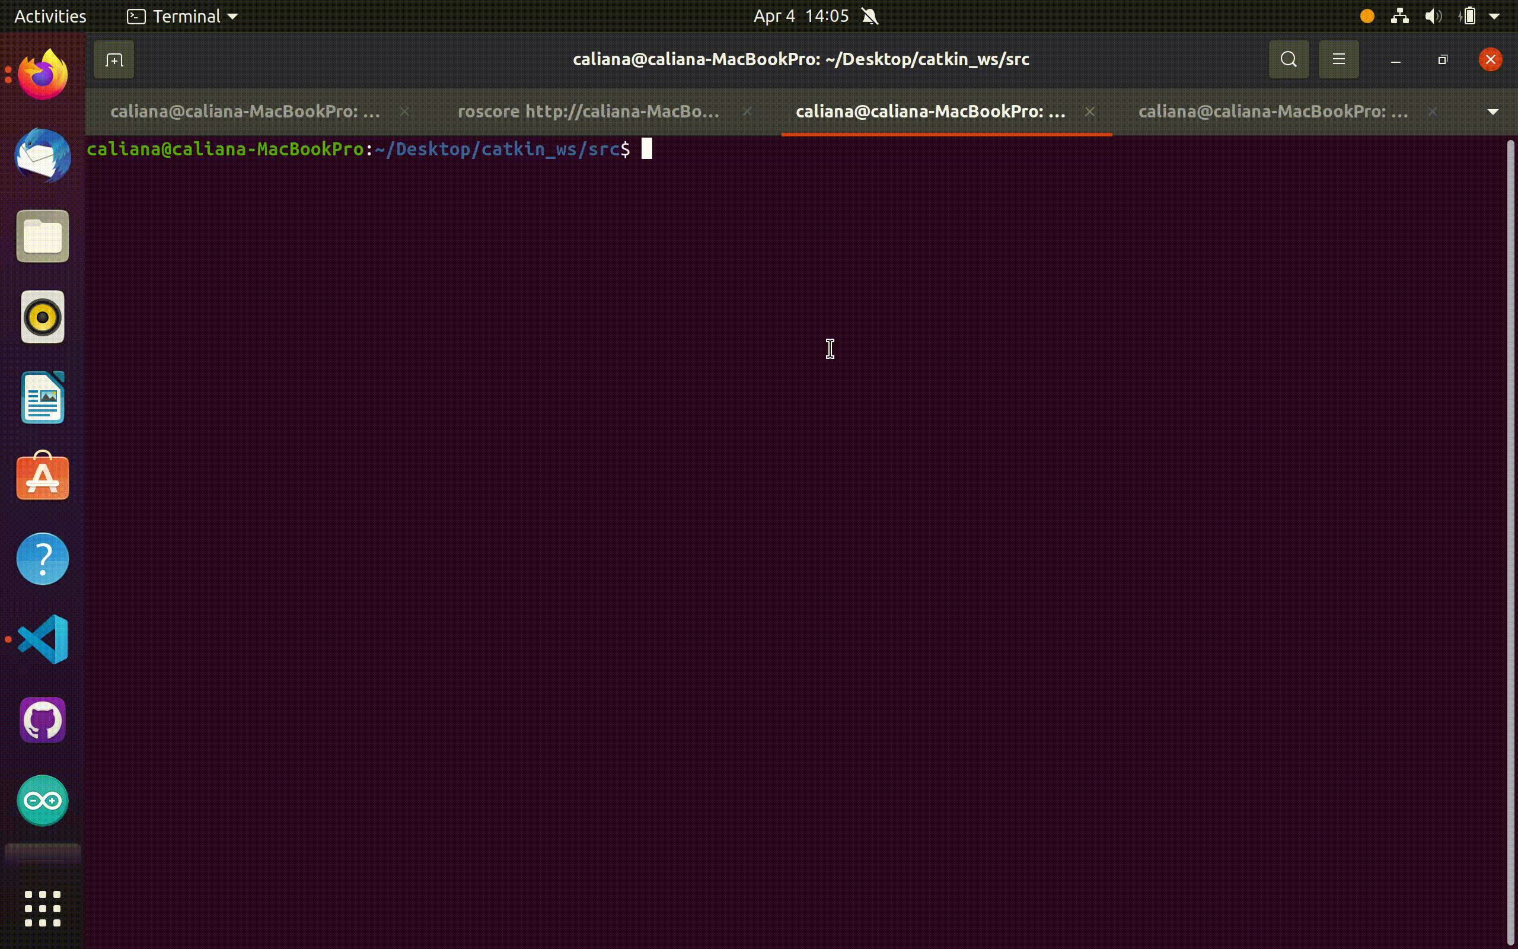Open the Terminal app menu dropdown

[183, 17]
